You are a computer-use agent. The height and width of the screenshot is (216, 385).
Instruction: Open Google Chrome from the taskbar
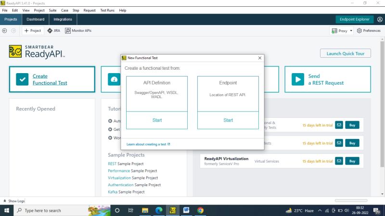tap(200, 211)
